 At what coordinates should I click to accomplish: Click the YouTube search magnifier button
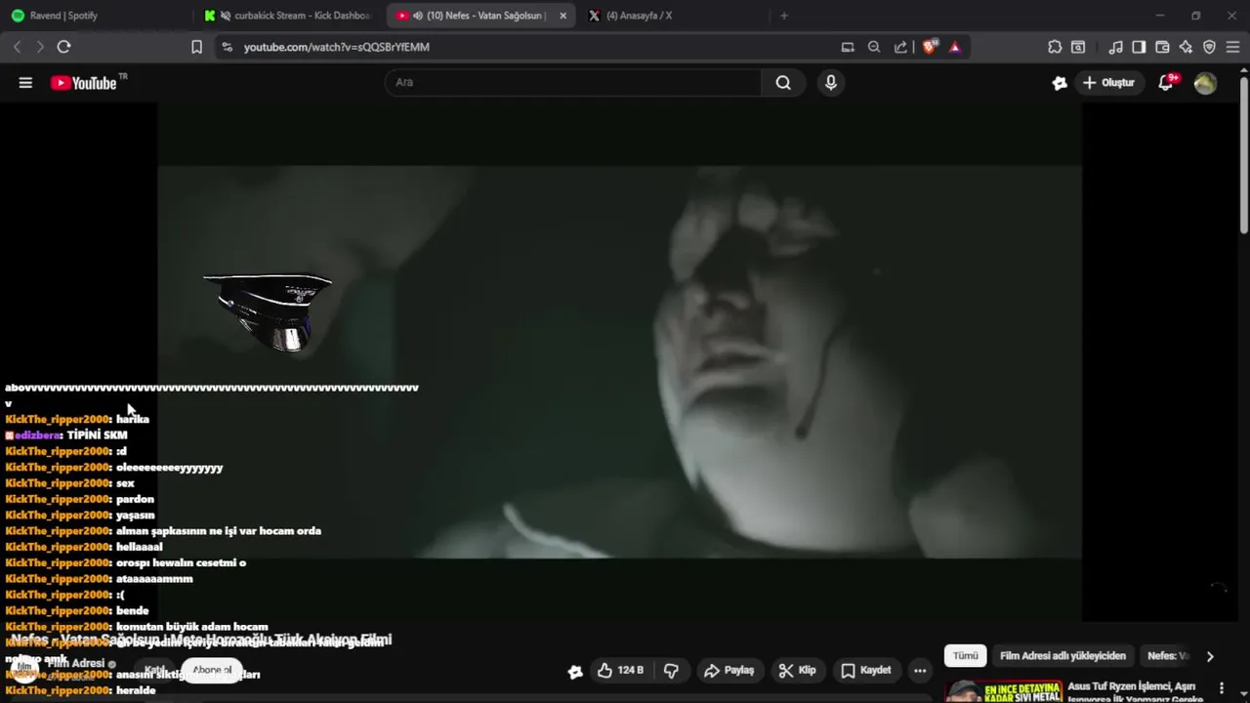pyautogui.click(x=783, y=83)
